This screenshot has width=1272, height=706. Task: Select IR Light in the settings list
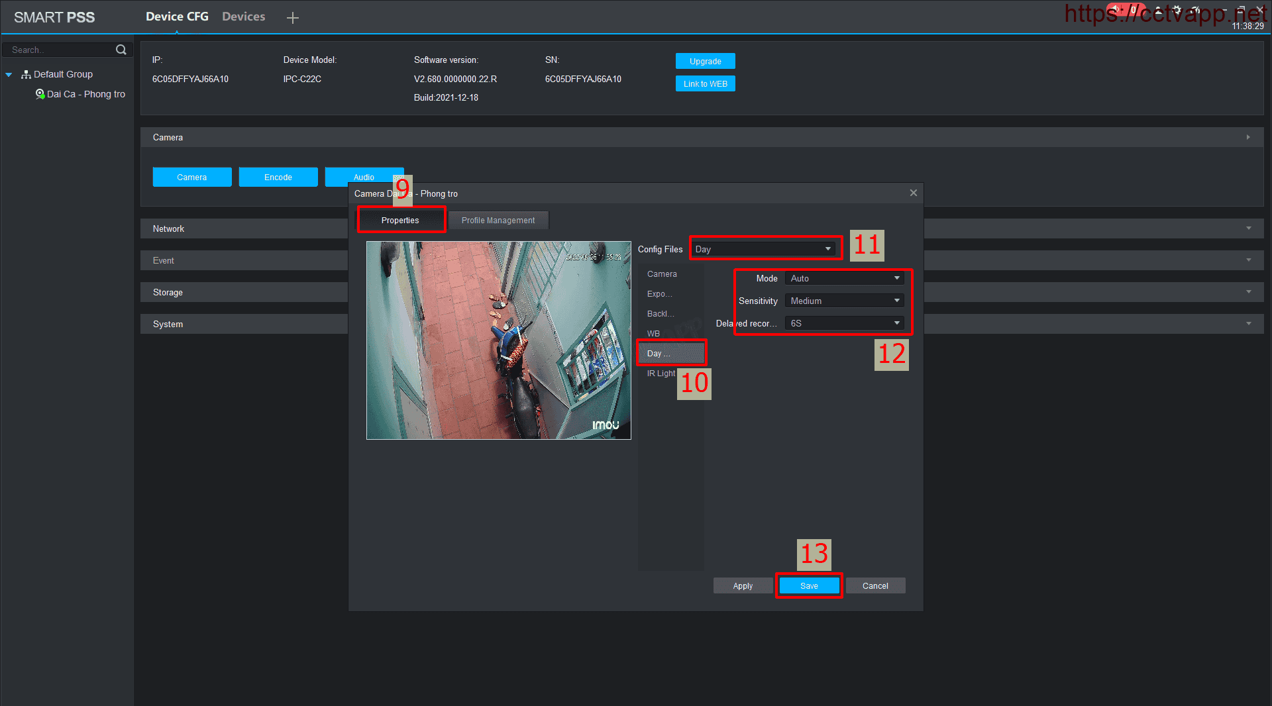(661, 374)
